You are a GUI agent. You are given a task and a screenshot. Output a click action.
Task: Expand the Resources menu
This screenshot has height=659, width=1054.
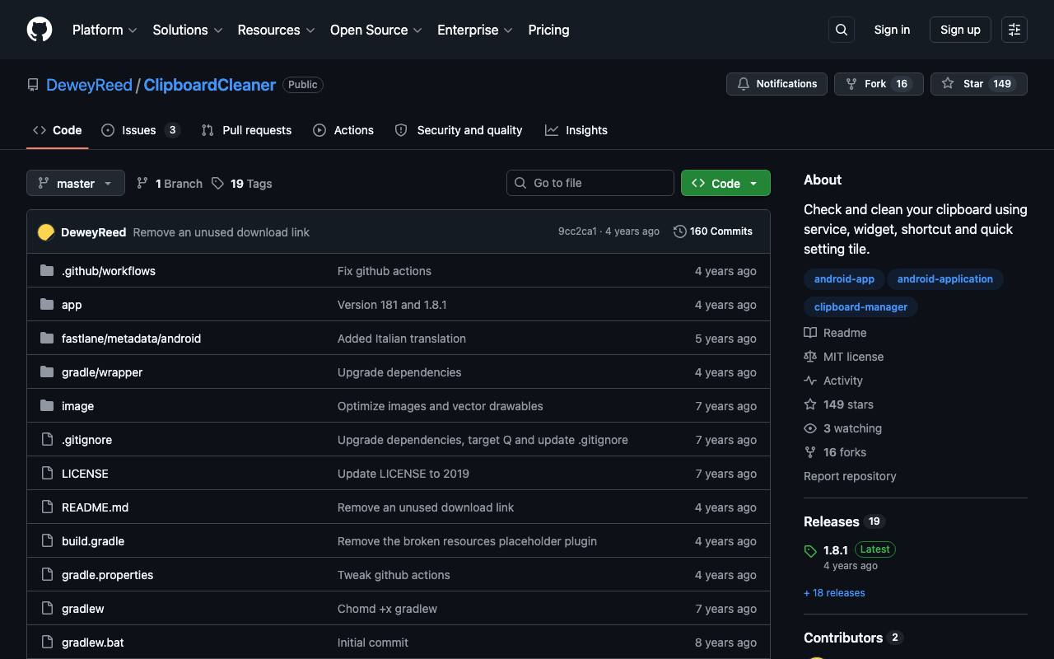(276, 30)
